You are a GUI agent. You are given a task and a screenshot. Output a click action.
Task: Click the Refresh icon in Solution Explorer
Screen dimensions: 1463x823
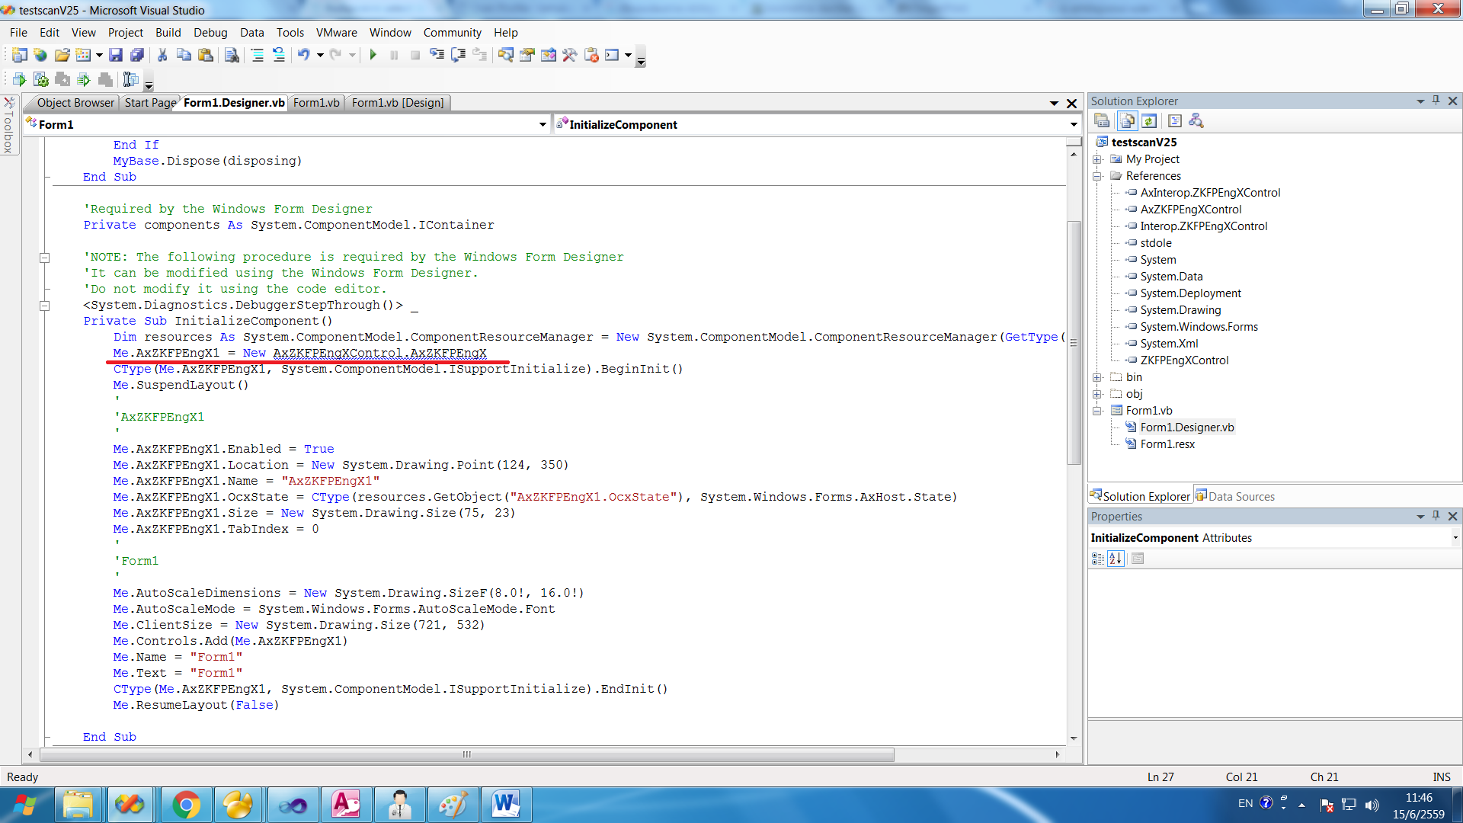click(1150, 120)
